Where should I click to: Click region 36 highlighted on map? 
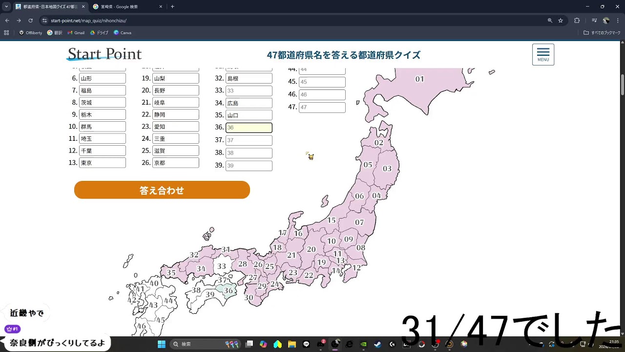pos(228,290)
